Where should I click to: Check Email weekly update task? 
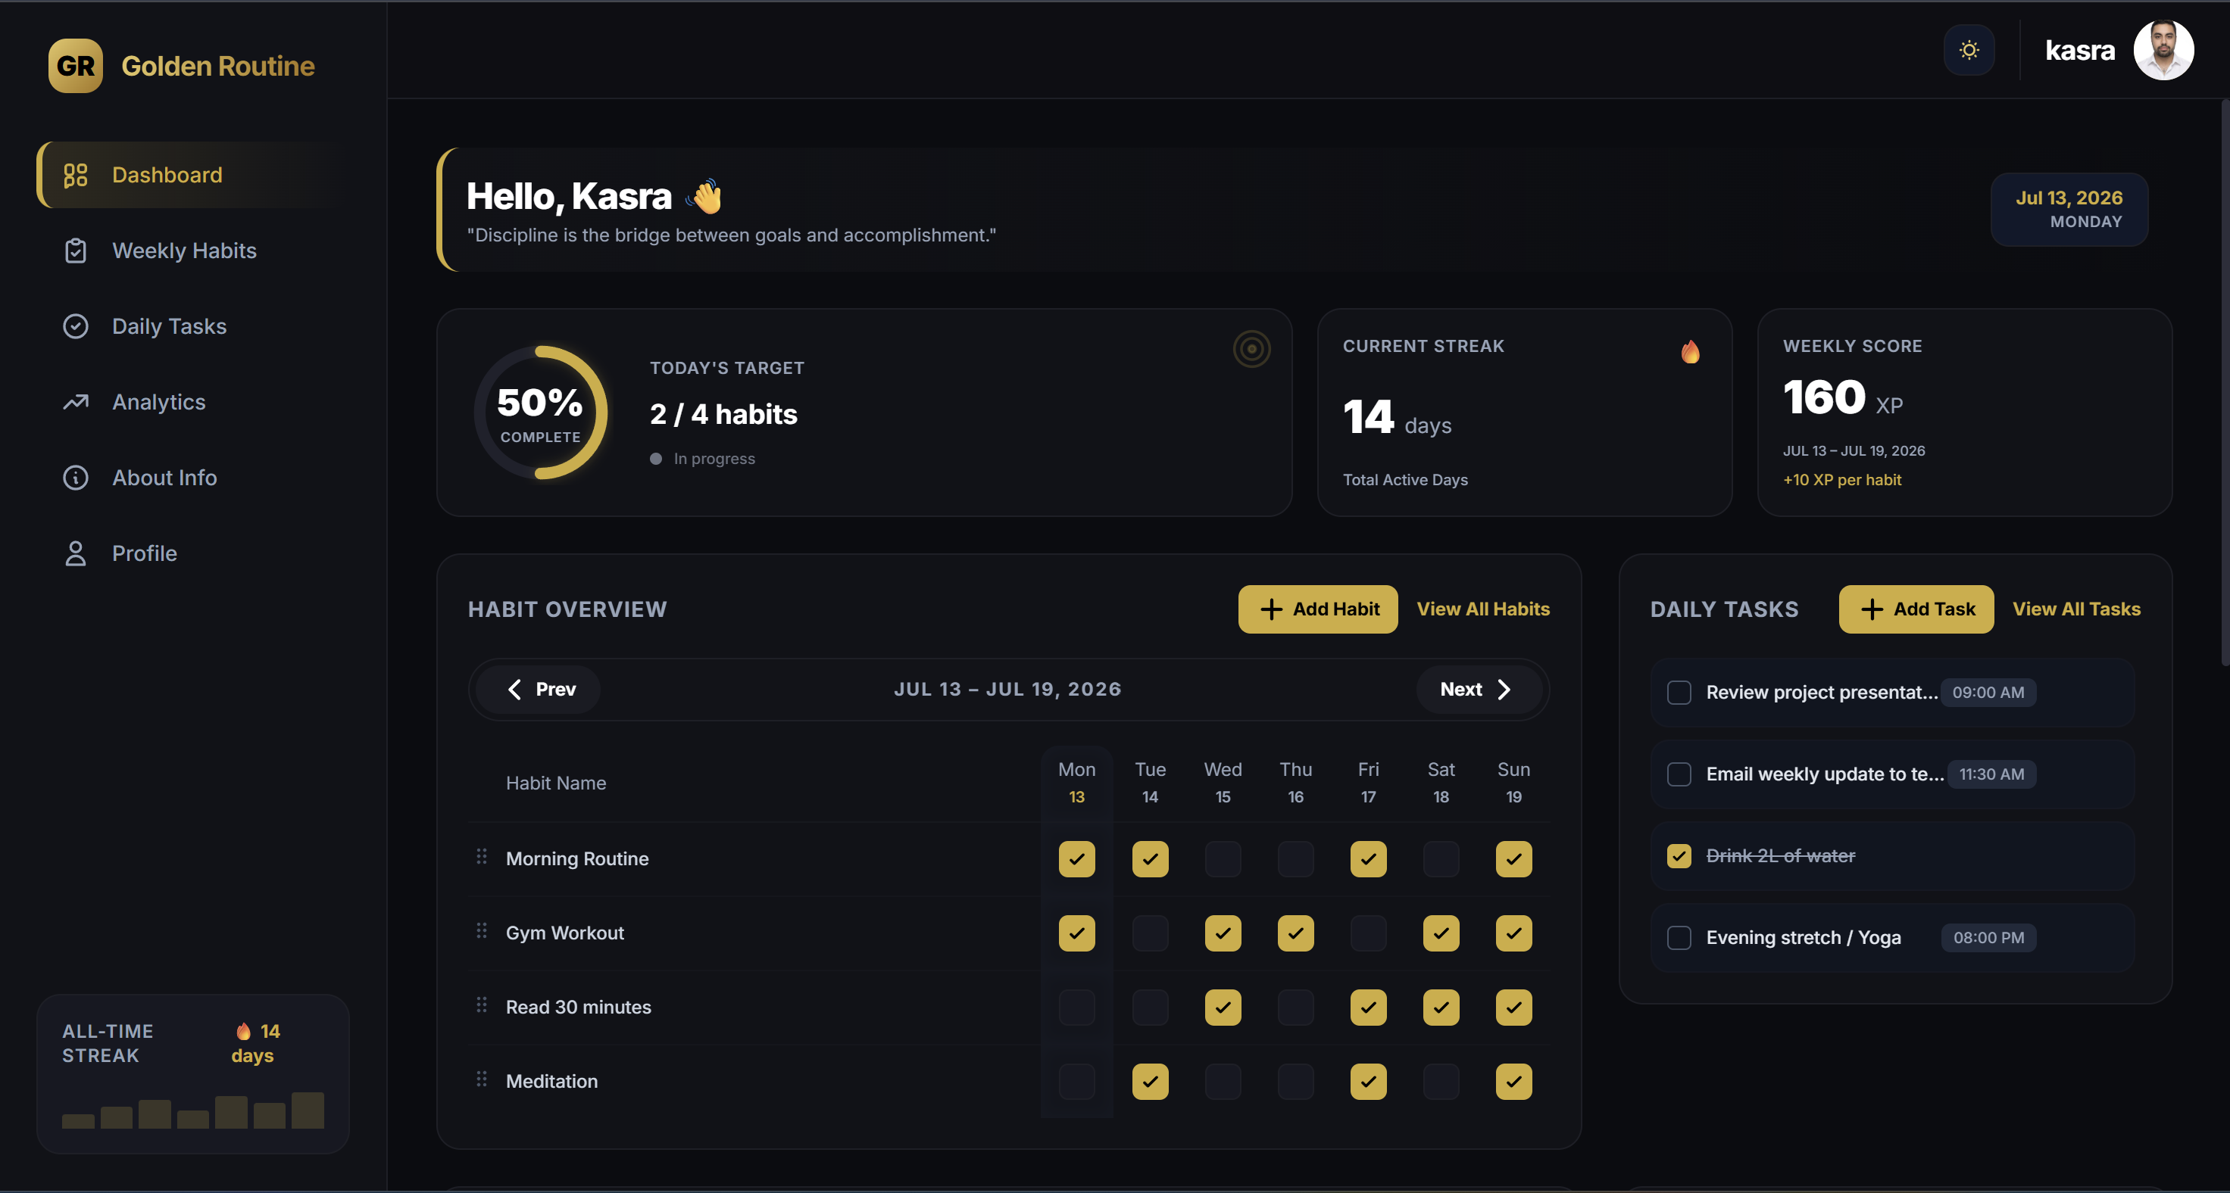[x=1679, y=774]
